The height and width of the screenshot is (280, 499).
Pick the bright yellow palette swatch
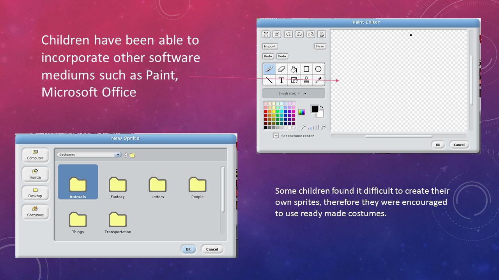click(274, 112)
